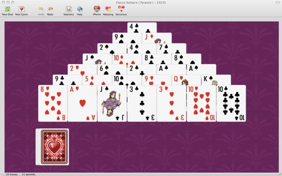
Task: Click the "10 moves," status text
Action: [12, 174]
